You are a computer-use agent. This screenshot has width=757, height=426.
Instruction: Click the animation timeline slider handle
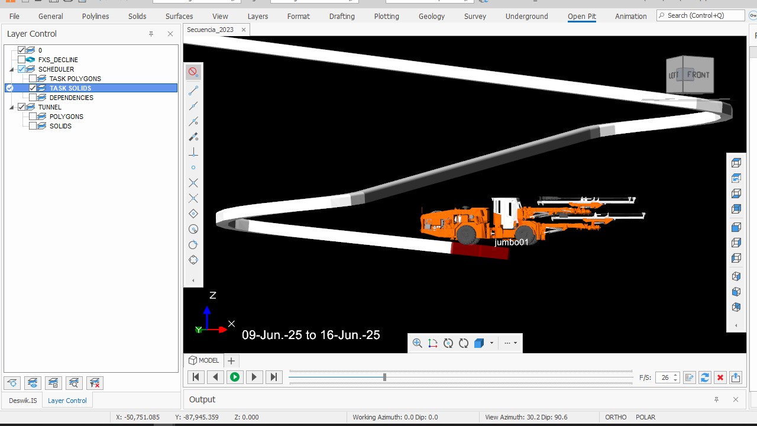tap(384, 377)
